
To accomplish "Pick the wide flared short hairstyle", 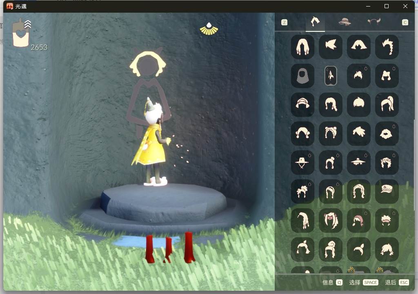I will click(359, 47).
